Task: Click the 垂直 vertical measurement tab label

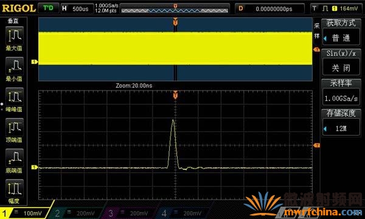Action: [x=13, y=21]
